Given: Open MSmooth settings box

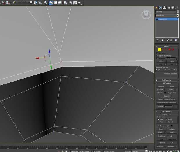Looking at the screenshot, I should (165, 146).
